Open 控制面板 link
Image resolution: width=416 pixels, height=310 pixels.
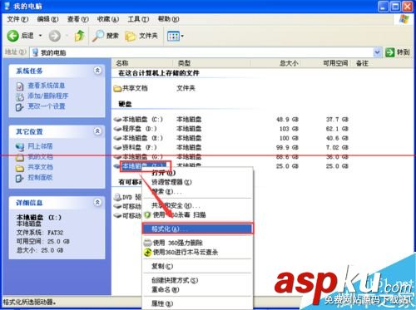40,178
